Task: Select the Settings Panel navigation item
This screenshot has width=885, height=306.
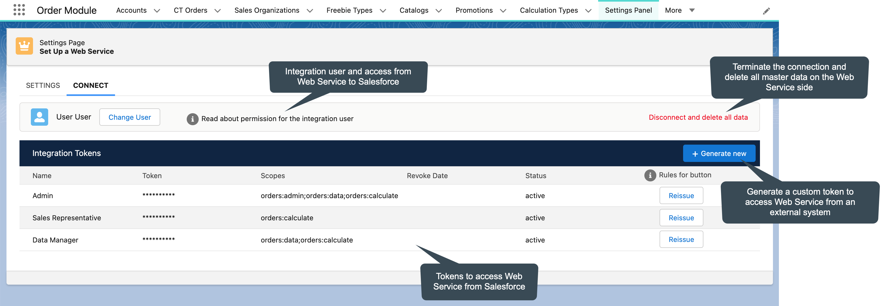Action: [x=628, y=10]
